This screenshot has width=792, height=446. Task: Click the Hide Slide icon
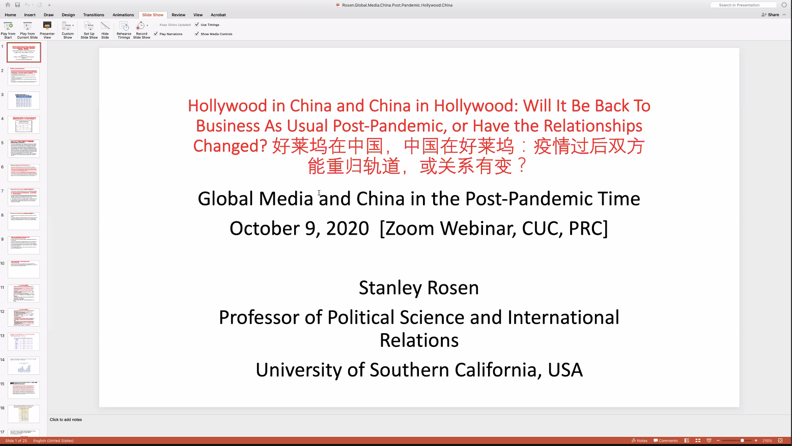(105, 26)
